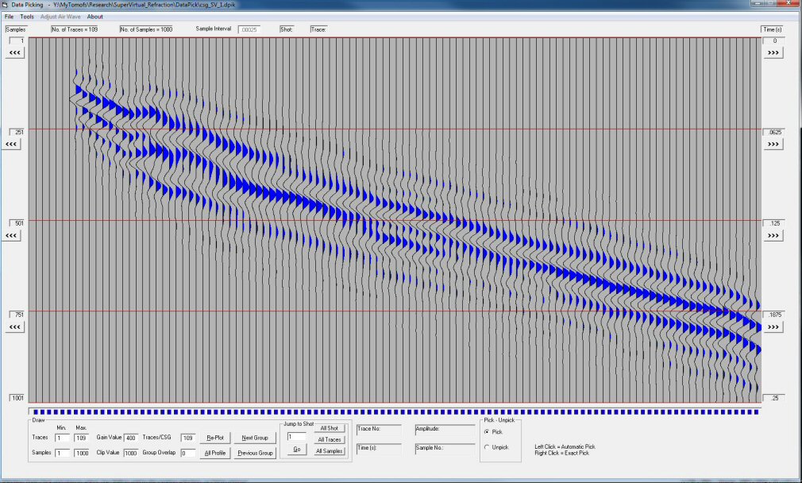
Task: Select the Pick radio button
Action: click(x=487, y=431)
